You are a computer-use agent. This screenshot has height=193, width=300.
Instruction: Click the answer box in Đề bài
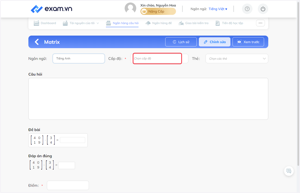(72, 140)
